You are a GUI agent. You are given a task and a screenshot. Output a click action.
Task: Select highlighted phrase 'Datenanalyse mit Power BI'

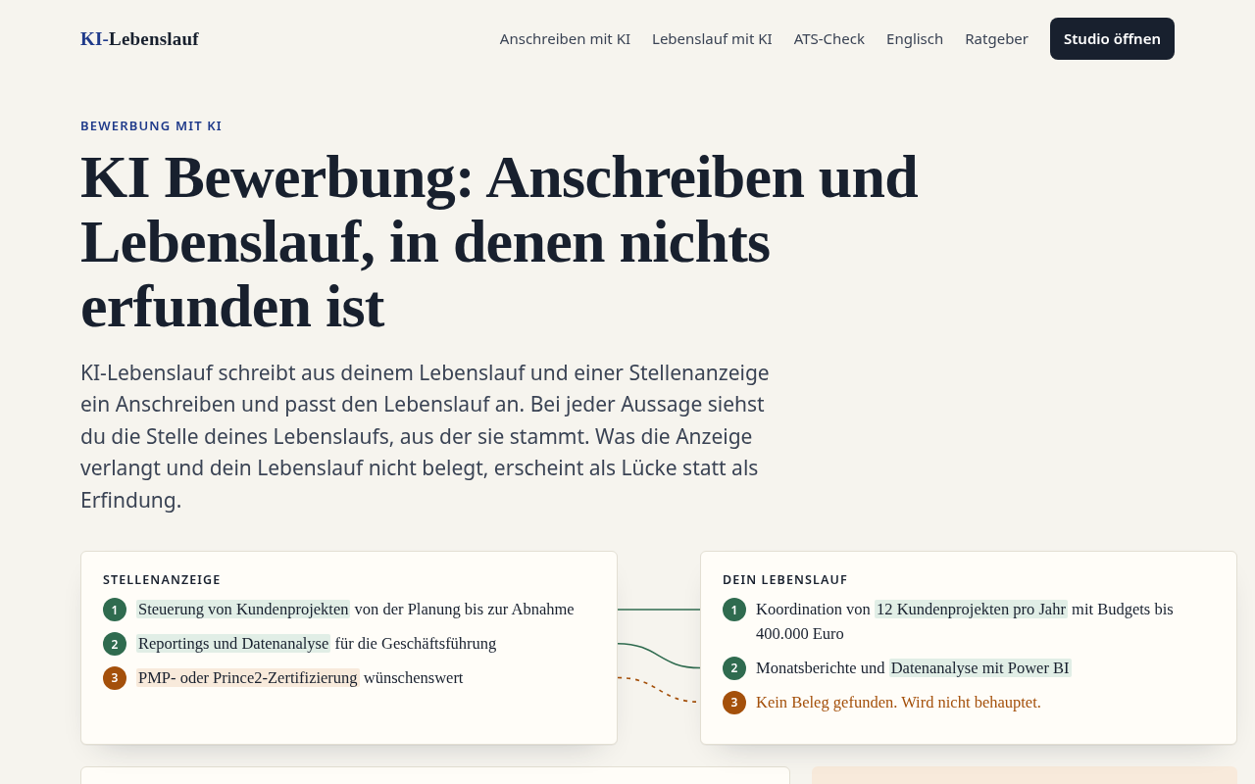(x=980, y=668)
